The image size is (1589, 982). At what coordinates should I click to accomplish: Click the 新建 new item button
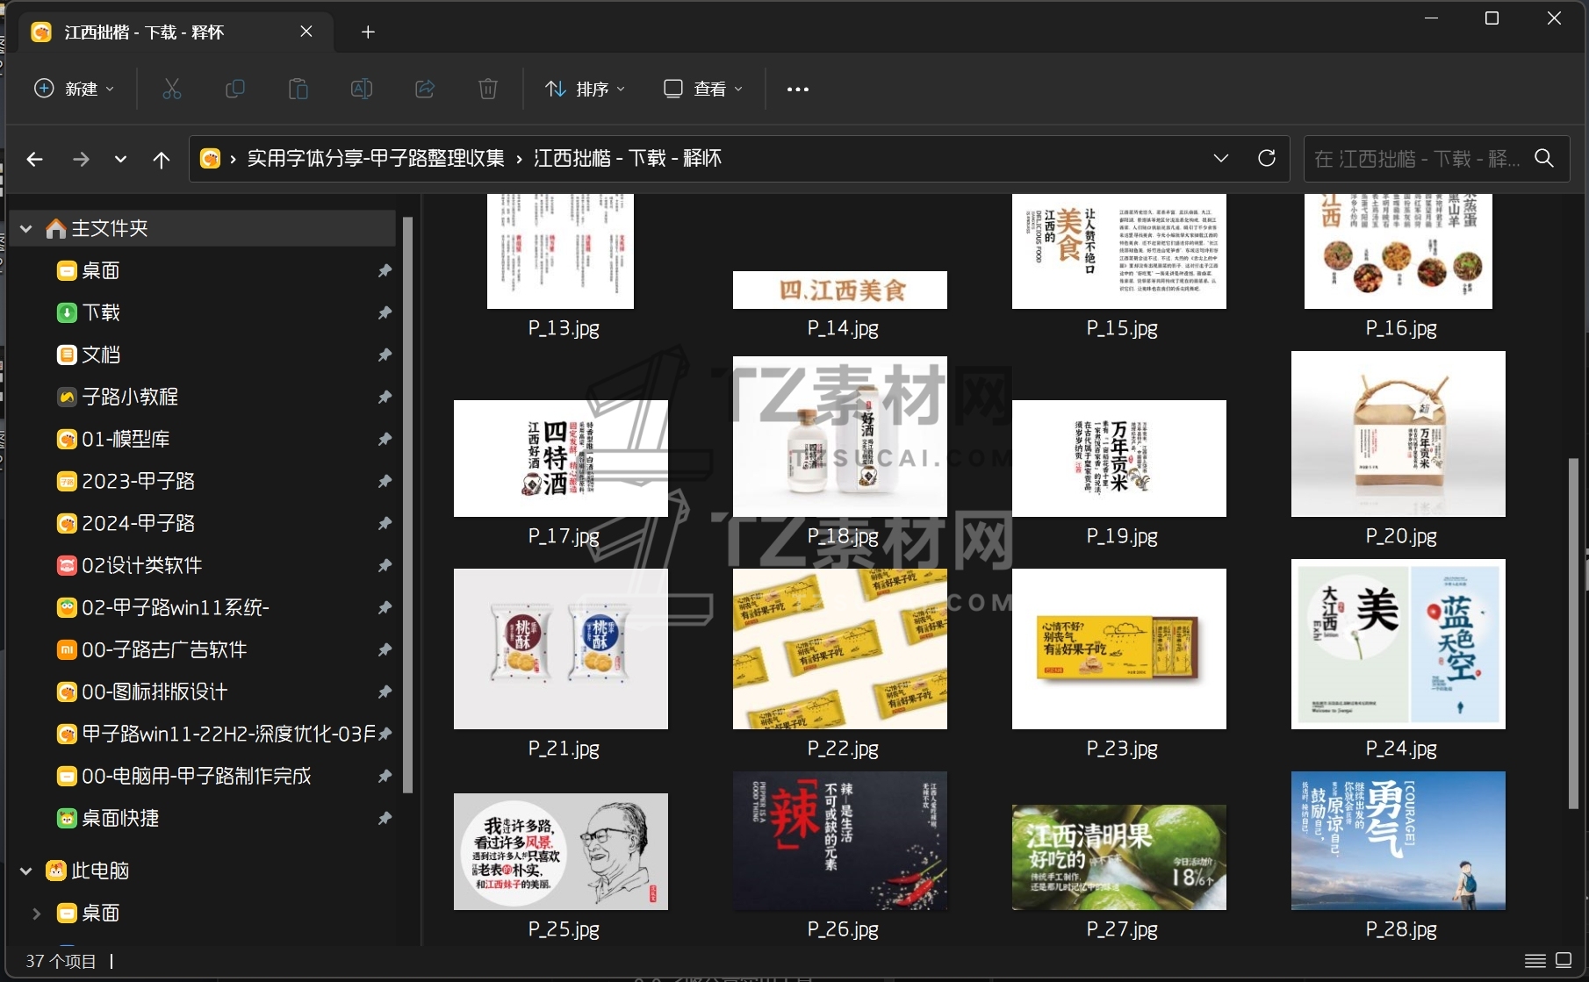[x=74, y=89]
